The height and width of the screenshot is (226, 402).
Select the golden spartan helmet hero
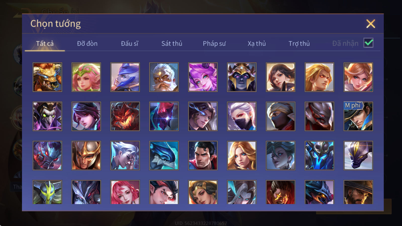[x=86, y=155]
